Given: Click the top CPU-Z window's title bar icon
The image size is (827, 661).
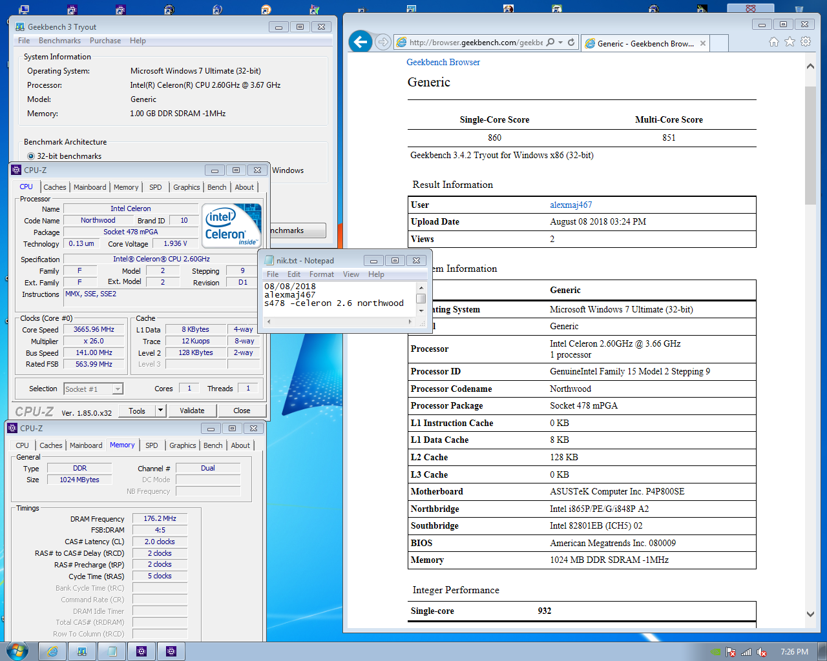Looking at the screenshot, I should click(x=16, y=170).
